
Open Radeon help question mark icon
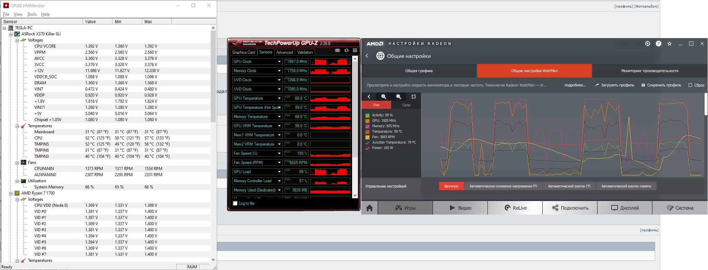(659, 44)
